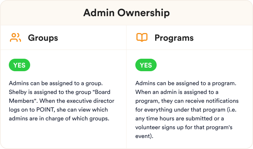Click the green YES badge under Programs
This screenshot has width=253, height=149.
click(146, 65)
